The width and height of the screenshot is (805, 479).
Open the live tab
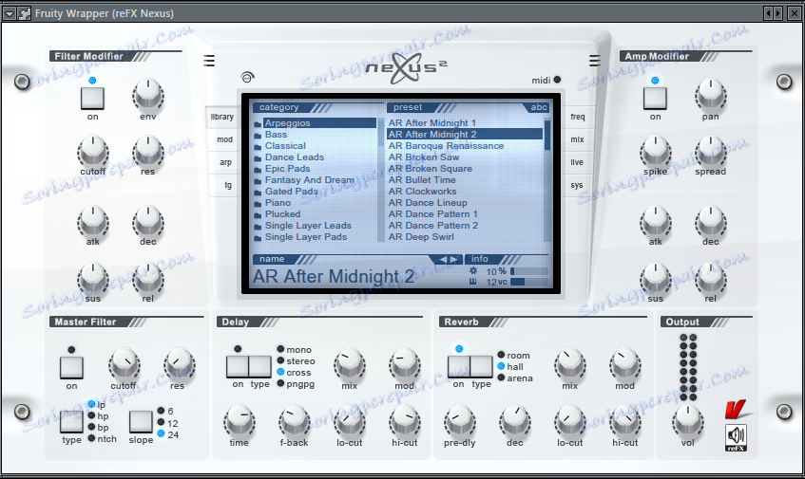(x=577, y=162)
